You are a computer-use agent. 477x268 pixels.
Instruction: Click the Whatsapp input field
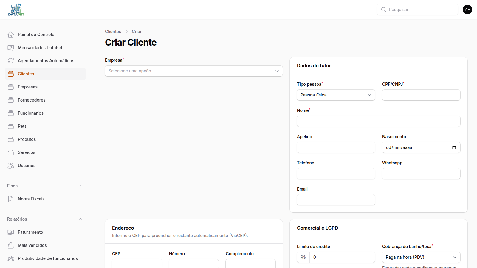pos(421,174)
